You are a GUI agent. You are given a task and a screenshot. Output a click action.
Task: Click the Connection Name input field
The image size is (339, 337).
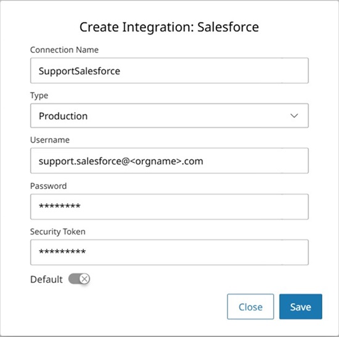point(169,70)
